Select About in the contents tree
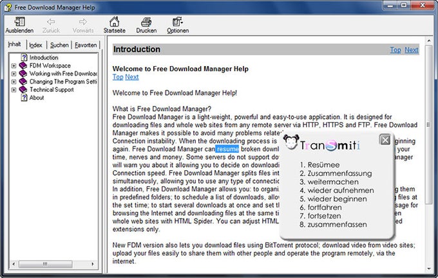438x278 pixels. (37, 98)
